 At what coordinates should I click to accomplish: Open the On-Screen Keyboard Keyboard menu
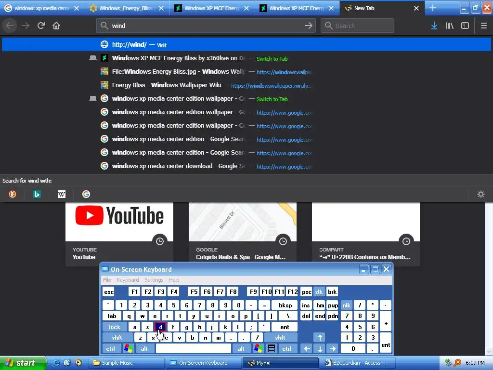click(x=127, y=280)
